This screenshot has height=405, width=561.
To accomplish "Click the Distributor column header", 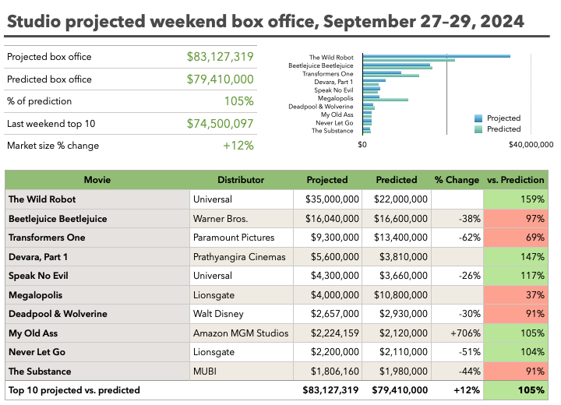I will 241,180.
